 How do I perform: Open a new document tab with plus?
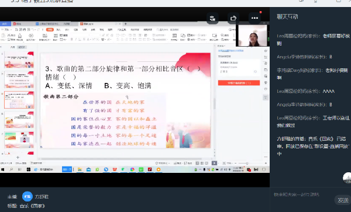(126, 24)
